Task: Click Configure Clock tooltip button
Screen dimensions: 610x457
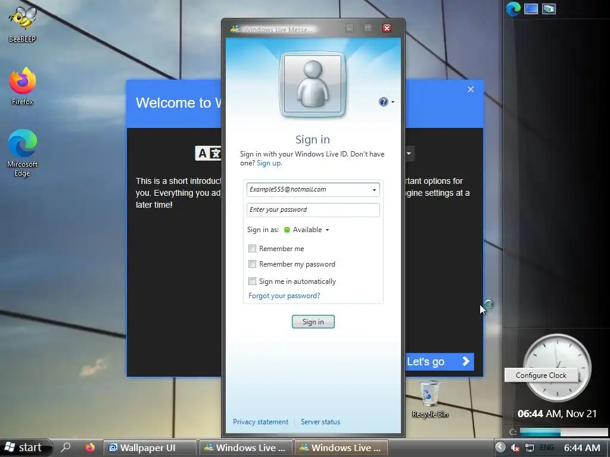Action: [x=541, y=375]
